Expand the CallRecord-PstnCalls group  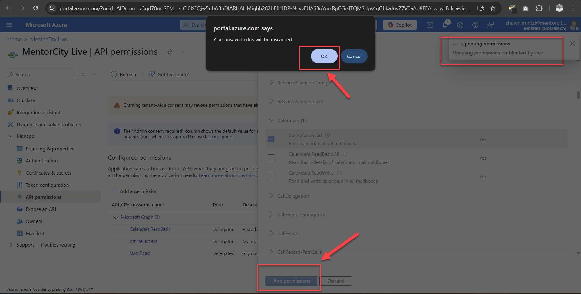click(x=271, y=252)
